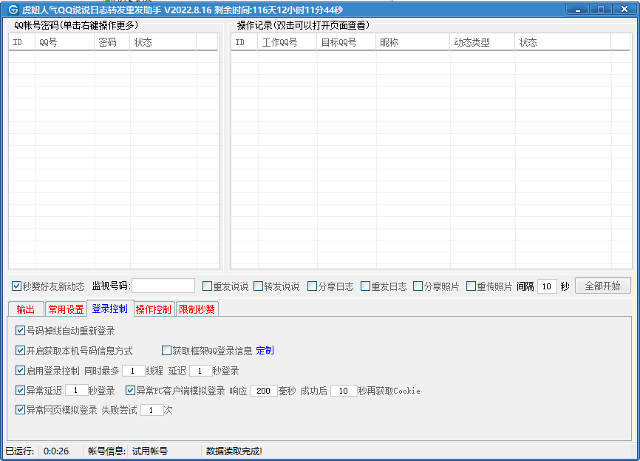This screenshot has height=461, width=640.
Task: Click the 目标QQ号 column header
Action: tap(346, 42)
